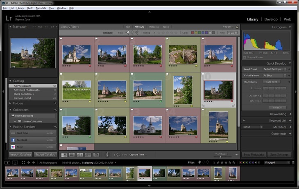Click the rating greater-or-equal symbol in filter bar
This screenshot has width=299, height=189.
click(x=154, y=33)
